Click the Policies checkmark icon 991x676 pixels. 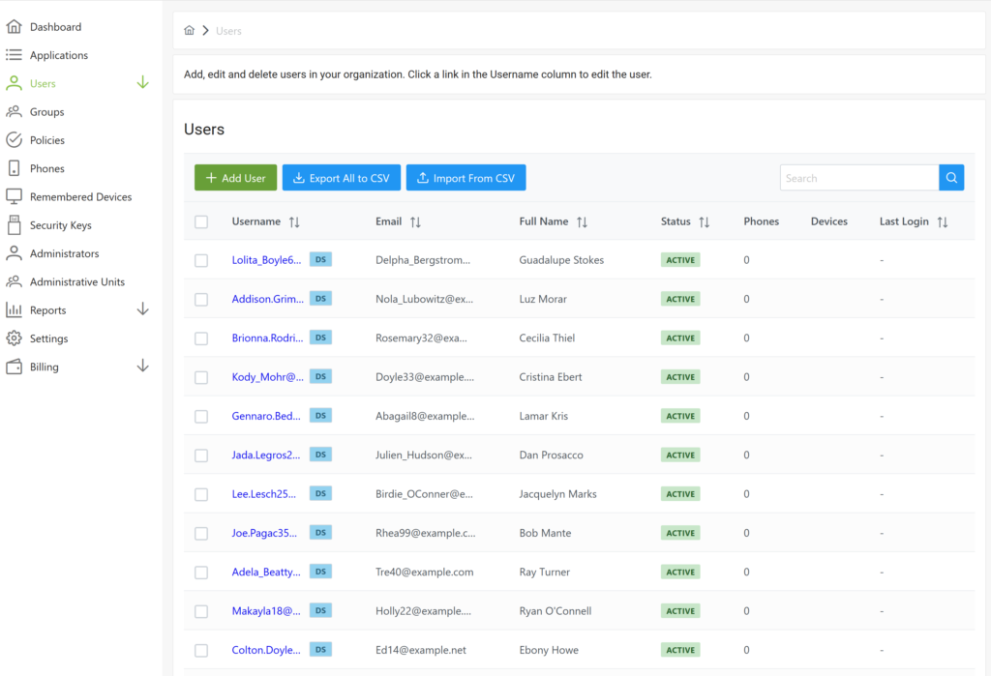14,139
